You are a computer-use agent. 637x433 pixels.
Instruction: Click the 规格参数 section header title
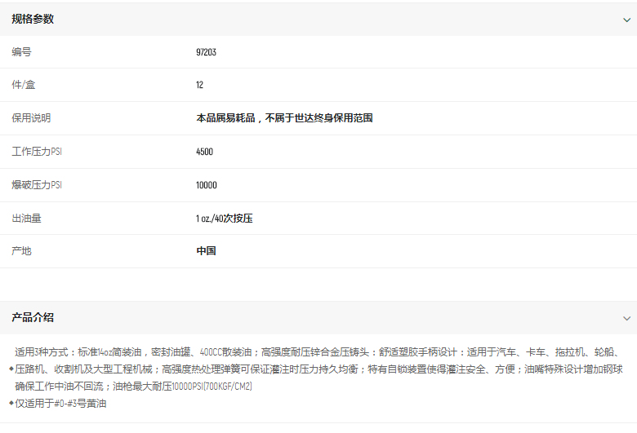[x=33, y=19]
